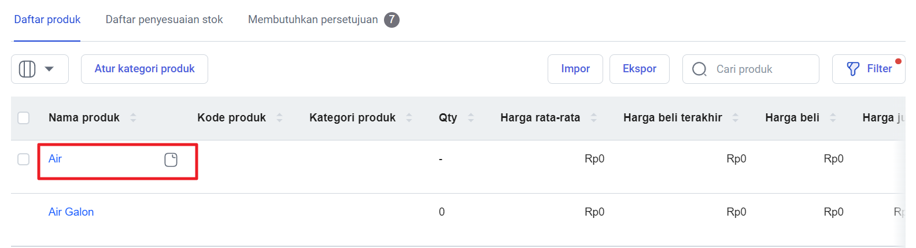Select the Daftar produk tab
The height and width of the screenshot is (248, 916).
point(47,20)
